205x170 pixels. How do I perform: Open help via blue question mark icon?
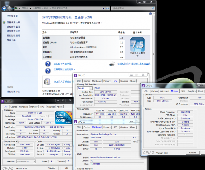[150, 13]
